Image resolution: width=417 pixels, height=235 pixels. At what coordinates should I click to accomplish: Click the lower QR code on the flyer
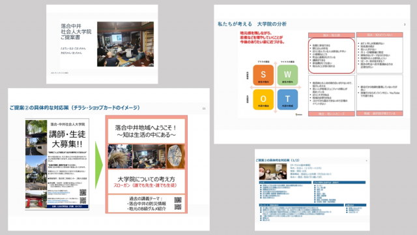click(x=83, y=200)
